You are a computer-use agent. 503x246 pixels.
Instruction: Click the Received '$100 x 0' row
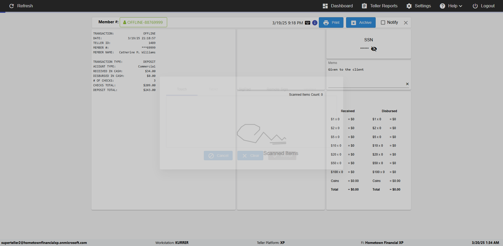coord(343,172)
